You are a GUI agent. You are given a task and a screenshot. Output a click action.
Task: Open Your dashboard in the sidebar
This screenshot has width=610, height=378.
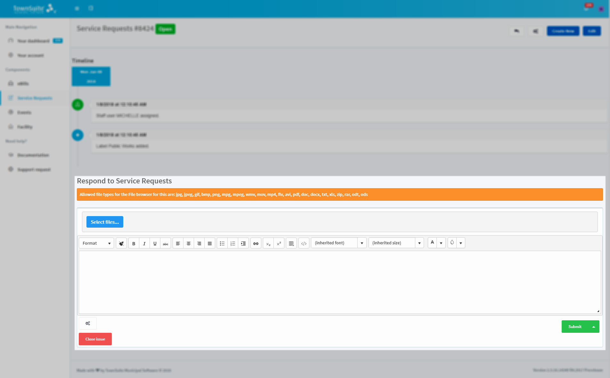point(33,41)
